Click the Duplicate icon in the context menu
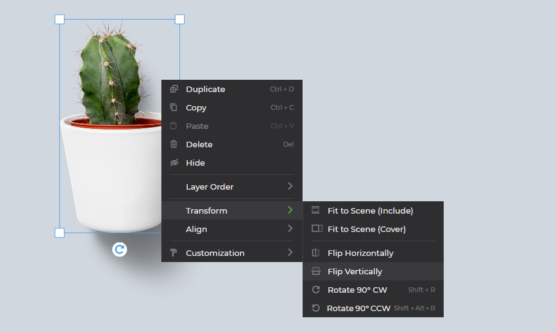 174,88
